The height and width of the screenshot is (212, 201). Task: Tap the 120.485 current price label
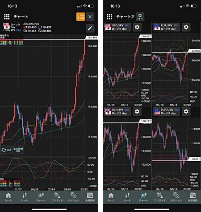pos(92,37)
